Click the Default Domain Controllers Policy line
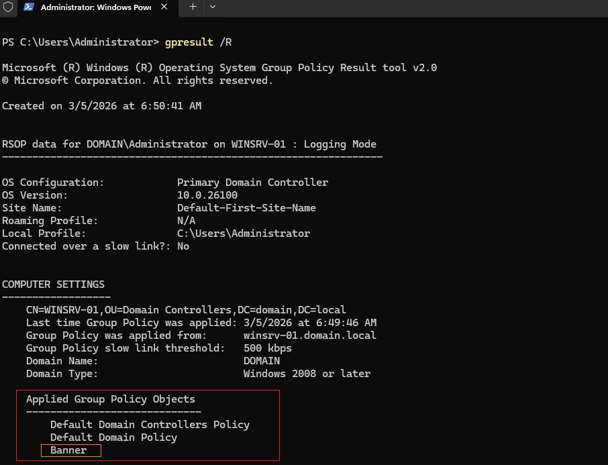This screenshot has height=465, width=608. coord(150,425)
